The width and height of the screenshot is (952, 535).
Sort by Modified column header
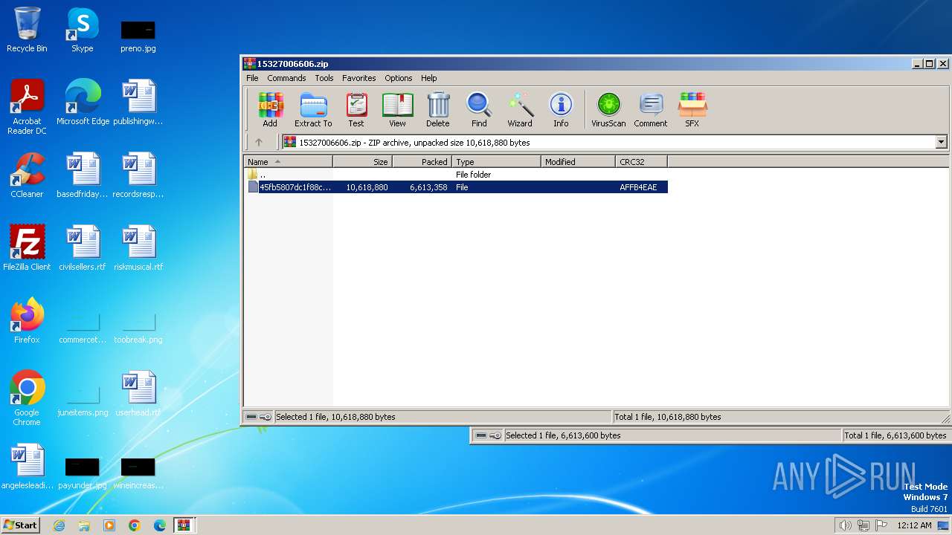[x=578, y=161]
